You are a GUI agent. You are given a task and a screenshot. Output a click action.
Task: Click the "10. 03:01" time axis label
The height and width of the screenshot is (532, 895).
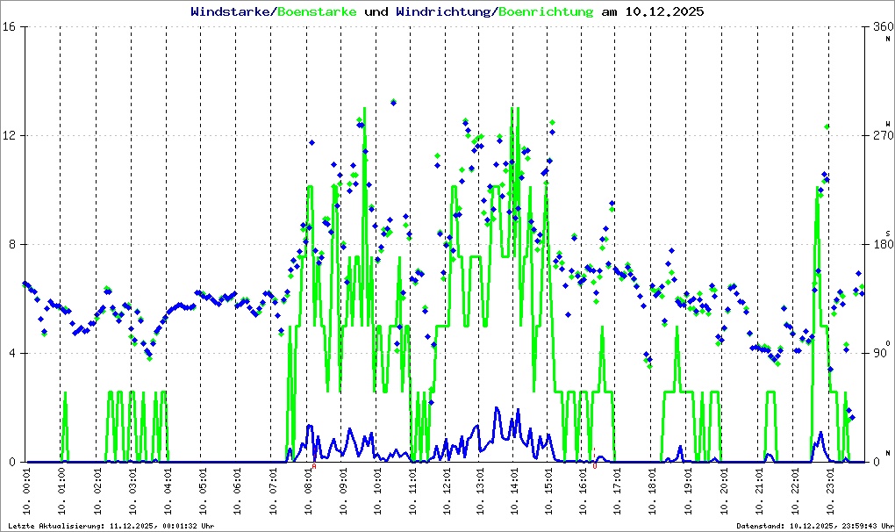point(132,490)
